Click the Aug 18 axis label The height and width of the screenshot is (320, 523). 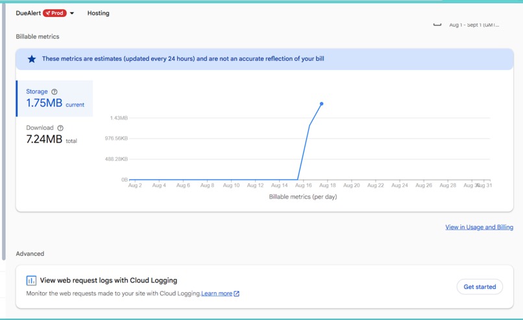click(328, 185)
